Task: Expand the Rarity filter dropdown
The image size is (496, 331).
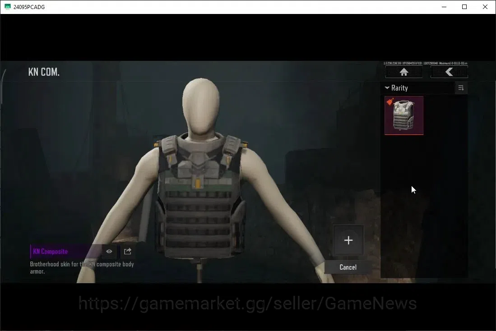Action: (396, 88)
